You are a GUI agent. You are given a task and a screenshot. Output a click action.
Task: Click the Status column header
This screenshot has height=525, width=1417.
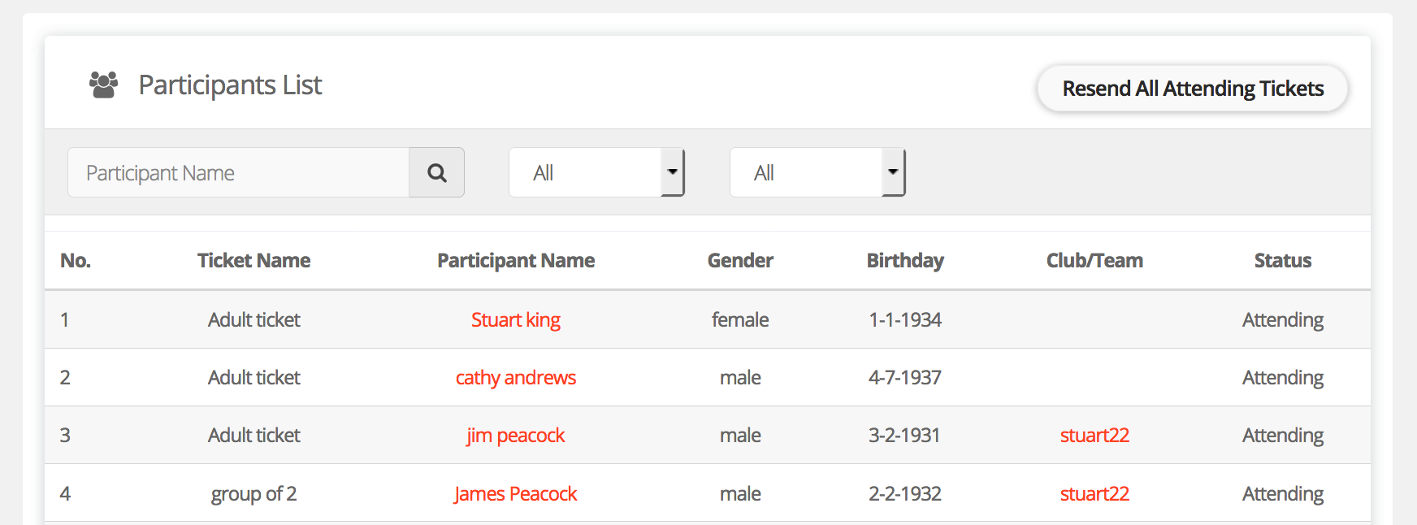(x=1282, y=260)
